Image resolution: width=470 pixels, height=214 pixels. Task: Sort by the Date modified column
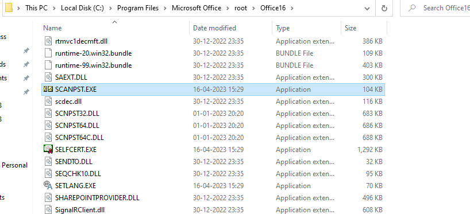215,28
